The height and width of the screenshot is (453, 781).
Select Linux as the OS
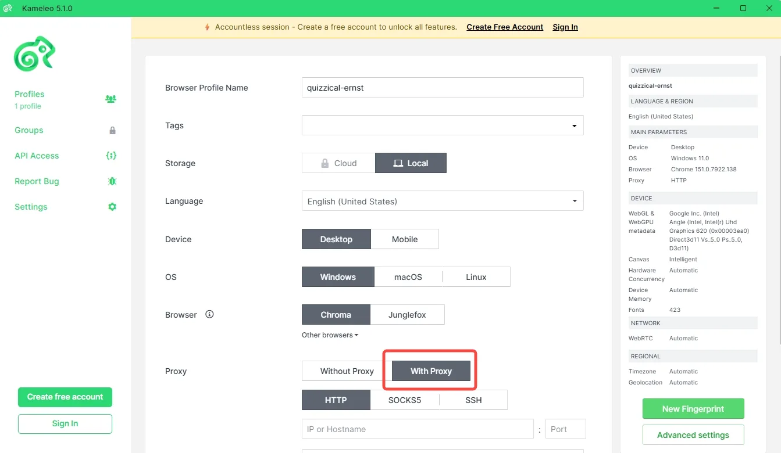476,277
